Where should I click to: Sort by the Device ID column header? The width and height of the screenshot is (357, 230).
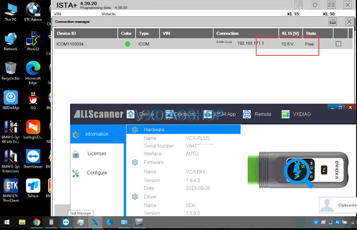(x=85, y=33)
